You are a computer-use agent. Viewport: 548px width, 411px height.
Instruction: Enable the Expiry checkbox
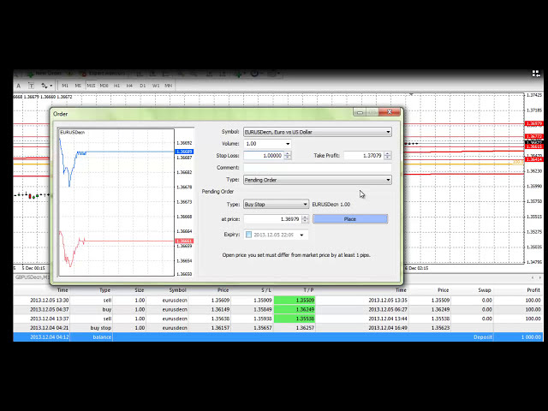click(248, 235)
